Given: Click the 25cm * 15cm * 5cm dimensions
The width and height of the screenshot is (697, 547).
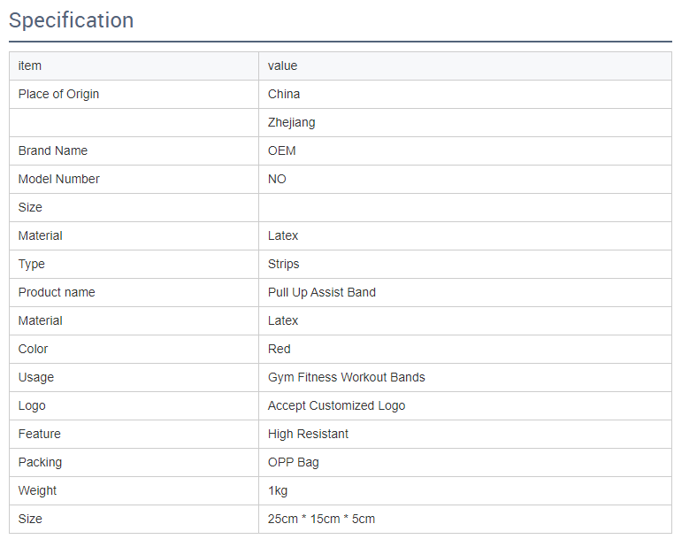Looking at the screenshot, I should pyautogui.click(x=321, y=519).
